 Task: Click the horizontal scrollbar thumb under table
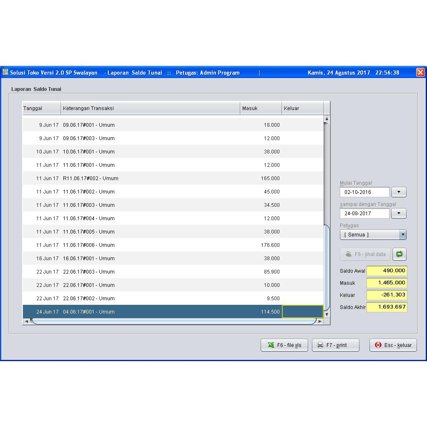point(173,322)
